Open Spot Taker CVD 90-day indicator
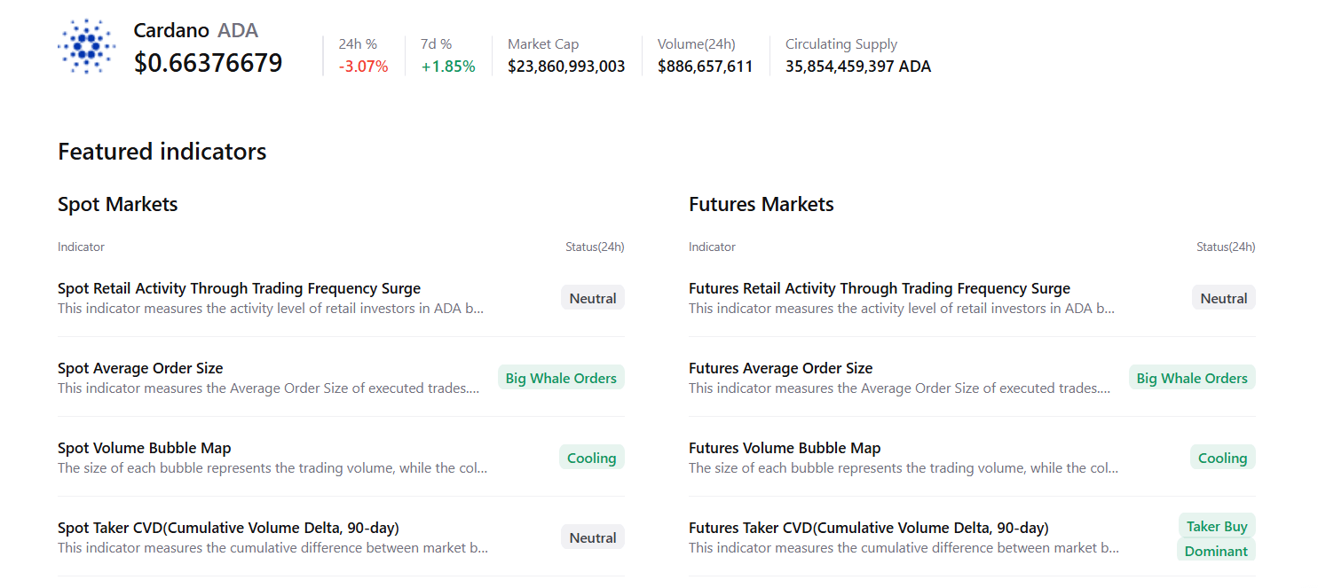 pyautogui.click(x=228, y=528)
